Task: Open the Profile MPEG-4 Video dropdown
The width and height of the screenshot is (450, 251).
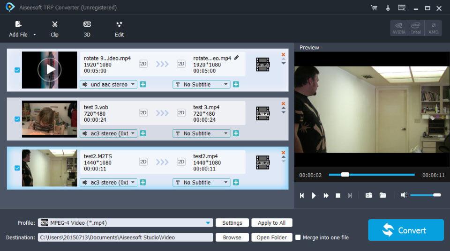Action: [x=126, y=223]
